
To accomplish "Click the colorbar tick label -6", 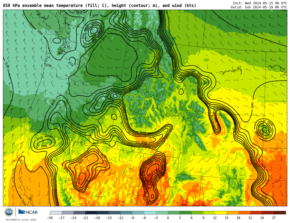I will point(144,218).
